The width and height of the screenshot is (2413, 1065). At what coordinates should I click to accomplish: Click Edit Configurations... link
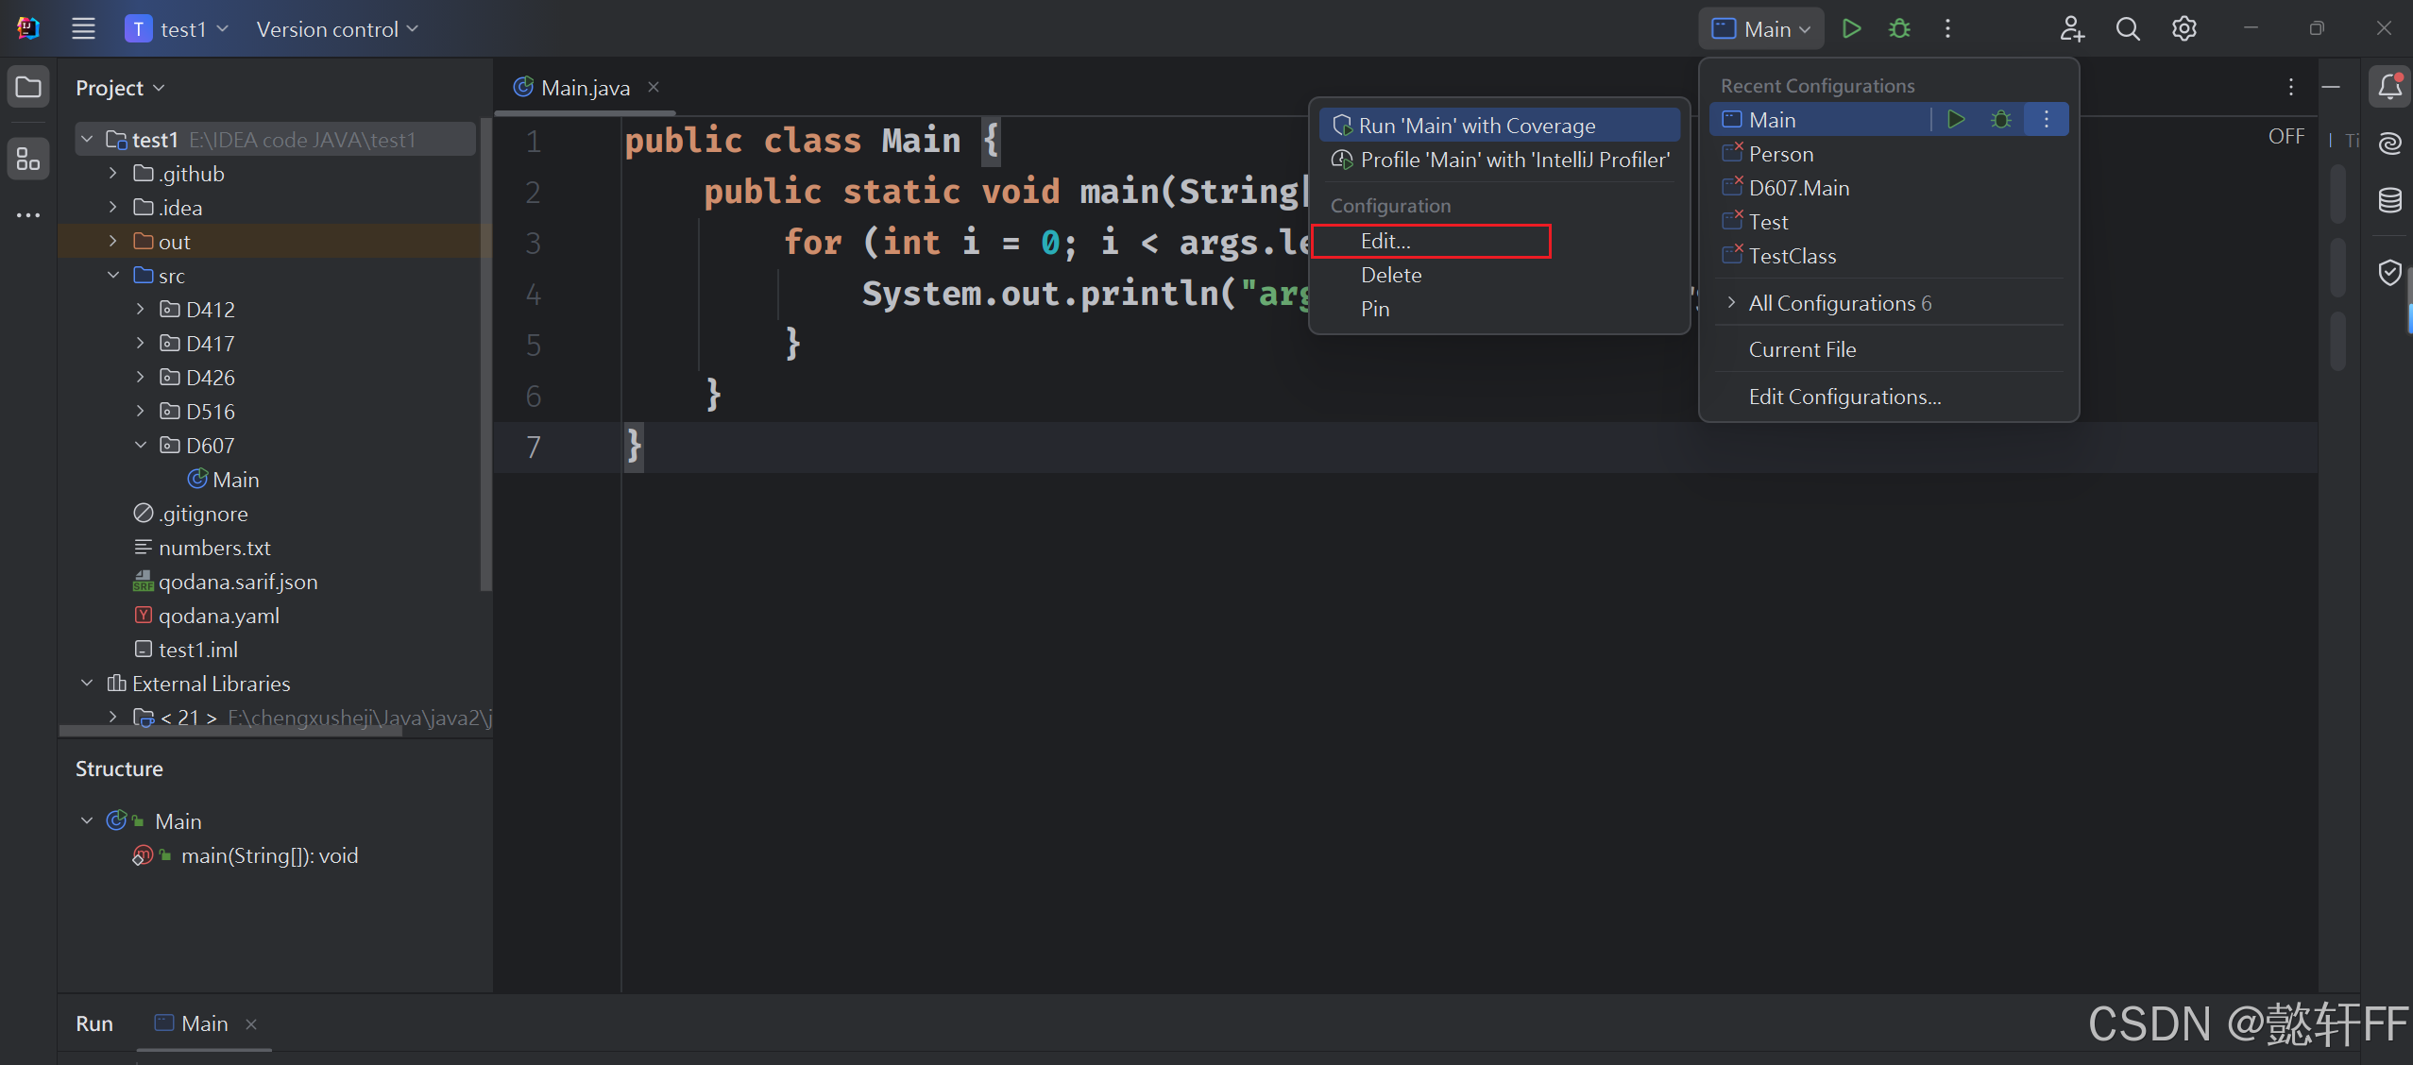tap(1844, 397)
